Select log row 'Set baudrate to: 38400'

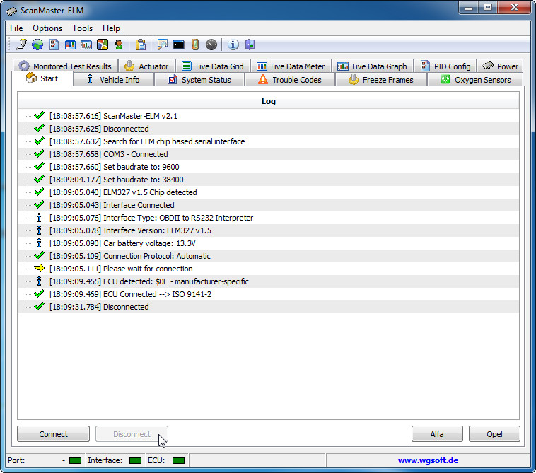(x=268, y=180)
